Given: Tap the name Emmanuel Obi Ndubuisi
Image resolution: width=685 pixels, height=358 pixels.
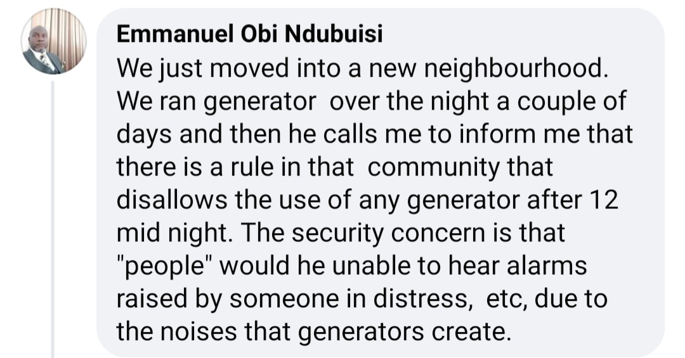Looking at the screenshot, I should click(x=249, y=35).
